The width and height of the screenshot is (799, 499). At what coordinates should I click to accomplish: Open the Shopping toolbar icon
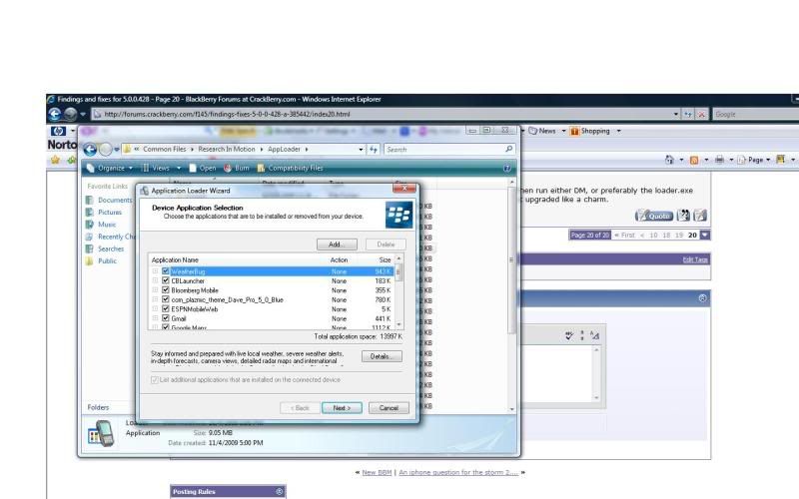tap(575, 131)
